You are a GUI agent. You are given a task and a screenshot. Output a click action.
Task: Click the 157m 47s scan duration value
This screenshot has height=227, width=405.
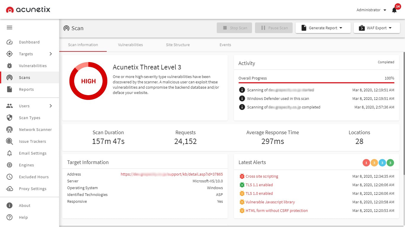coord(108,142)
